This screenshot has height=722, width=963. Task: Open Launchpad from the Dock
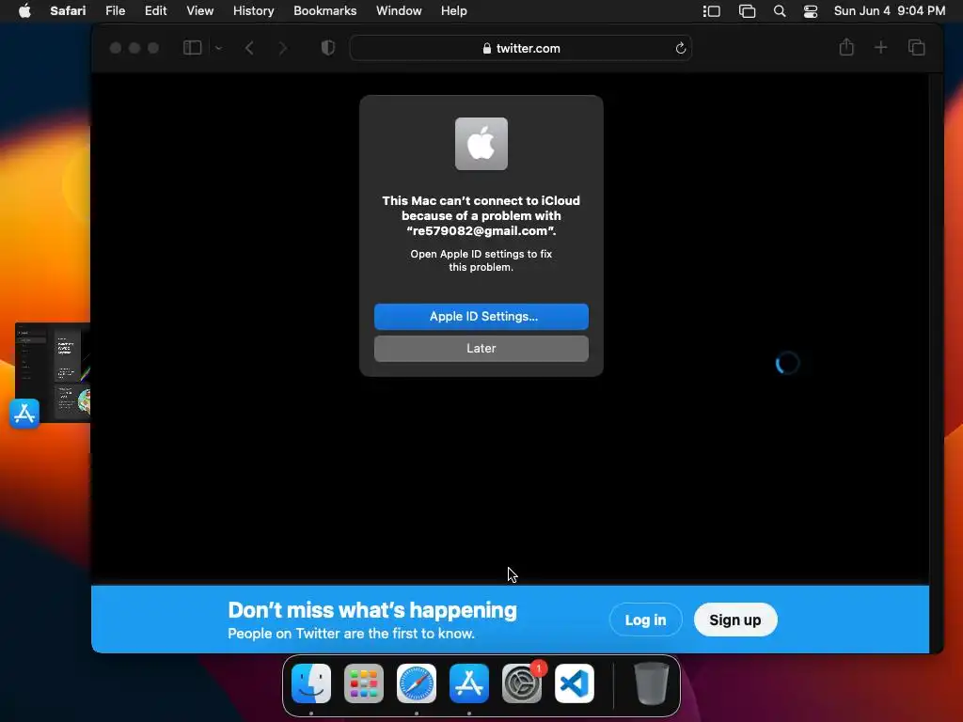(364, 683)
